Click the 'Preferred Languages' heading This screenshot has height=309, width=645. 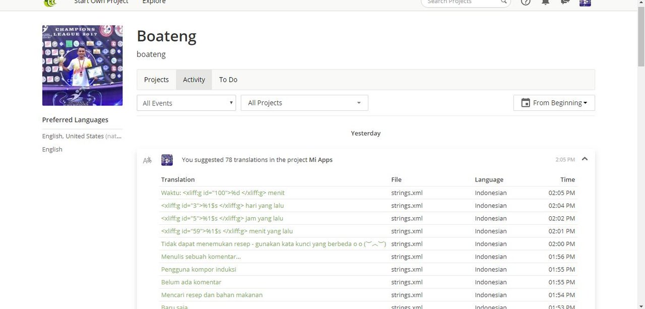point(75,120)
